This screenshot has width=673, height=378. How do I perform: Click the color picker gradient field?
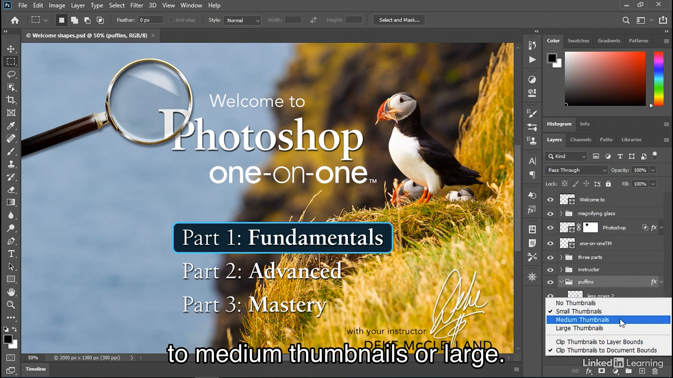point(605,79)
